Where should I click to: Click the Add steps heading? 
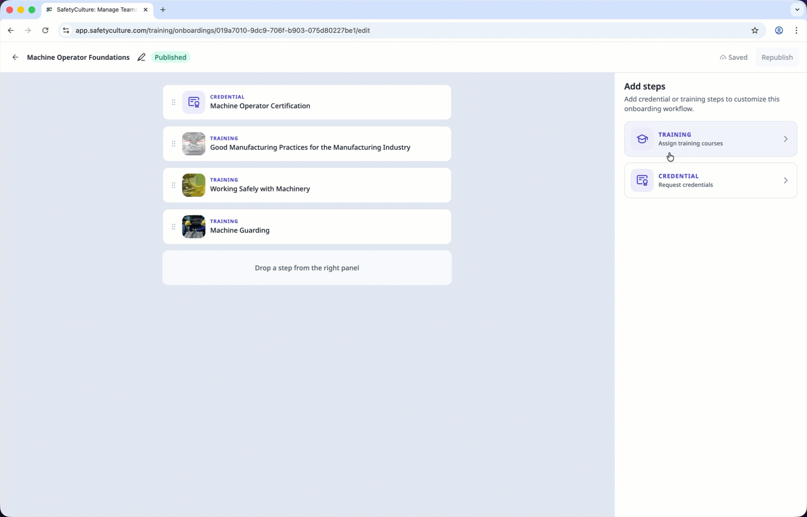coord(645,86)
